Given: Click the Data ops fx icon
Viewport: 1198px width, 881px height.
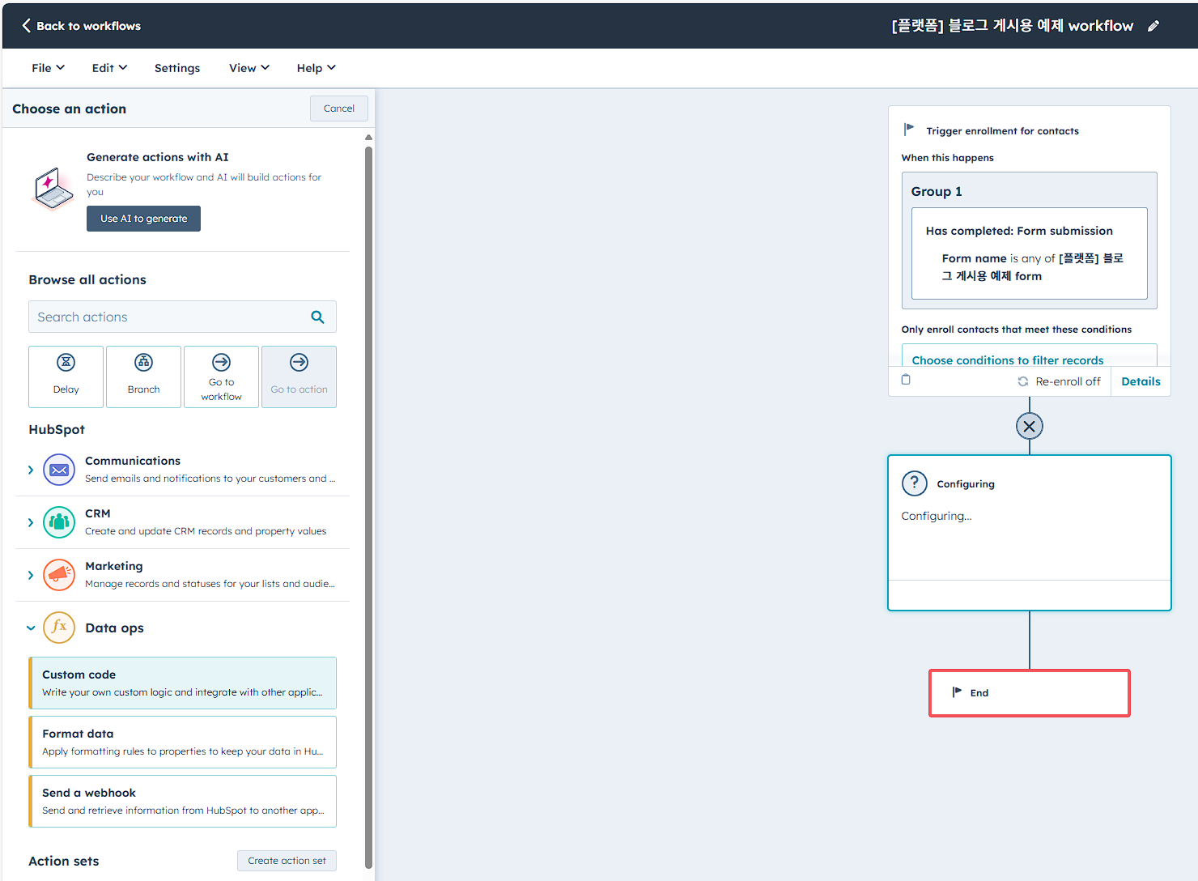Looking at the screenshot, I should 59,628.
